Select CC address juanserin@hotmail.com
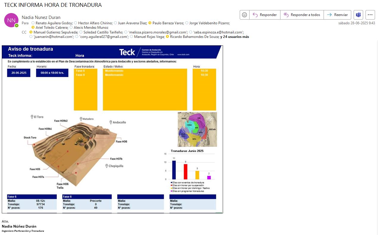 coord(54,37)
